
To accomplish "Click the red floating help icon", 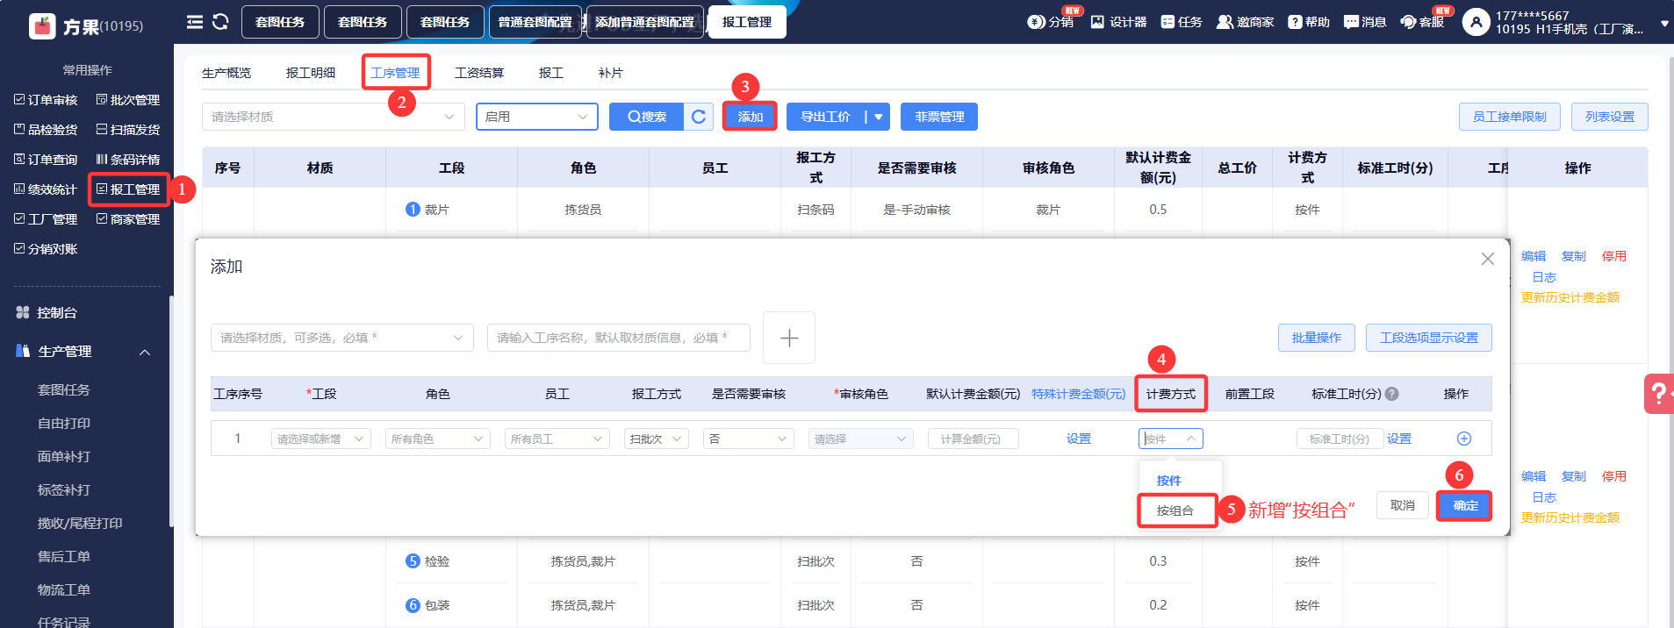I will coord(1658,394).
